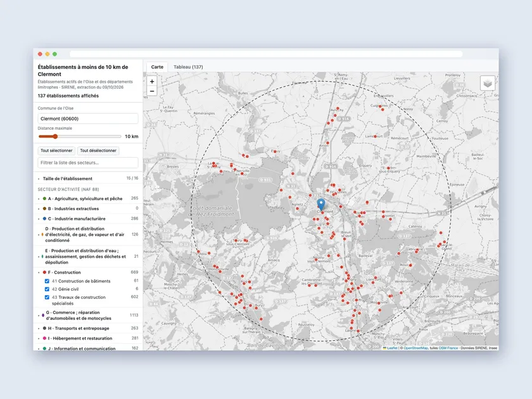Switch to the Carte tab
The image size is (532, 399).
157,67
